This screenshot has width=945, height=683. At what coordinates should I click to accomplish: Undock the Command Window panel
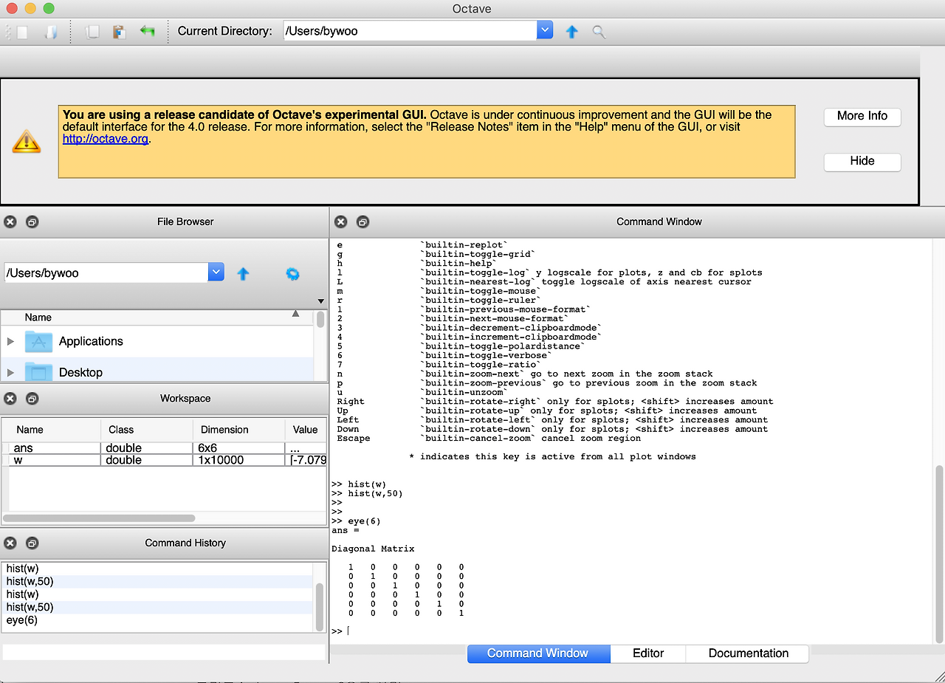pyautogui.click(x=362, y=222)
